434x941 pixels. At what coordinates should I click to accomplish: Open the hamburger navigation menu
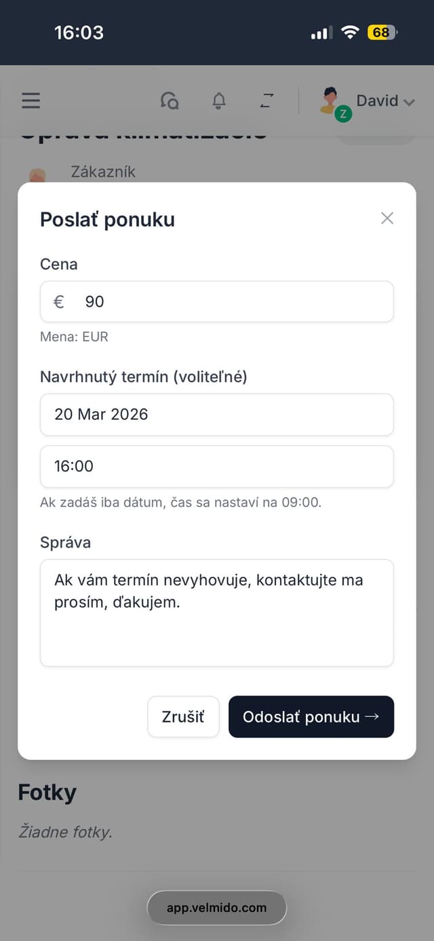pos(30,100)
